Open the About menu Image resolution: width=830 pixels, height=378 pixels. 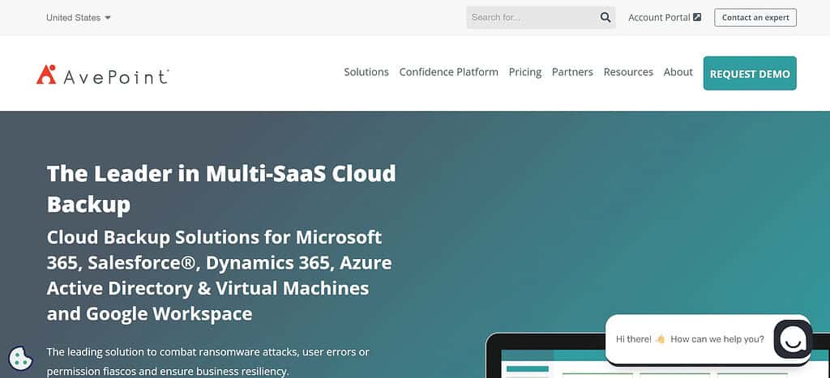[678, 72]
